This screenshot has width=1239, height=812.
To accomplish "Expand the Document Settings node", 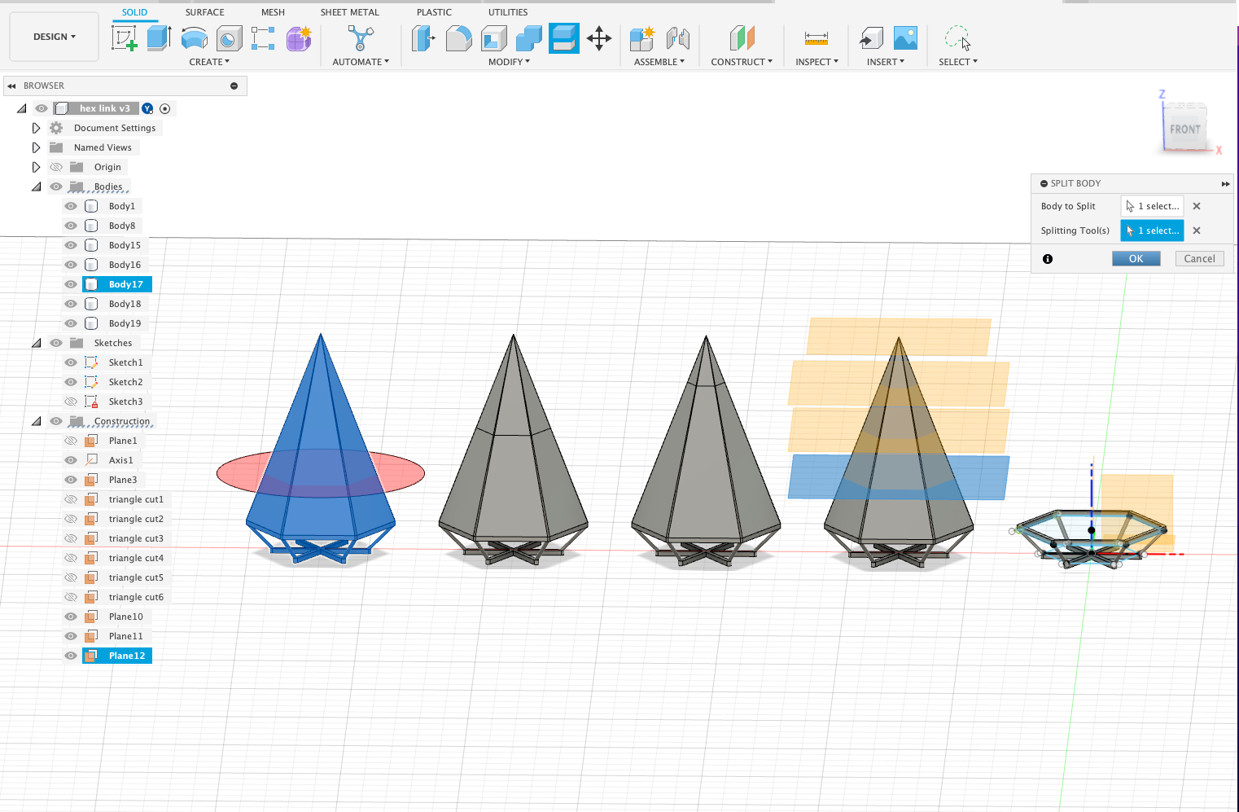I will [x=36, y=128].
